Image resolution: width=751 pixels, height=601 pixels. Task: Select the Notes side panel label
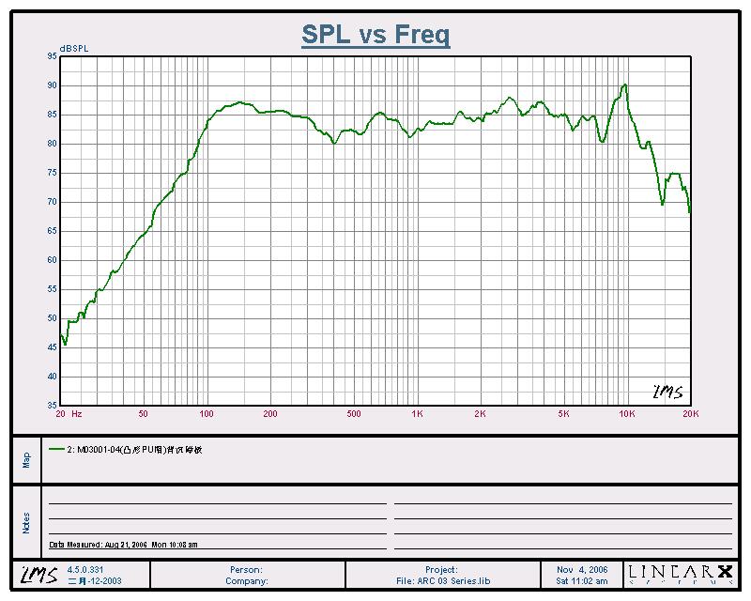coord(26,522)
